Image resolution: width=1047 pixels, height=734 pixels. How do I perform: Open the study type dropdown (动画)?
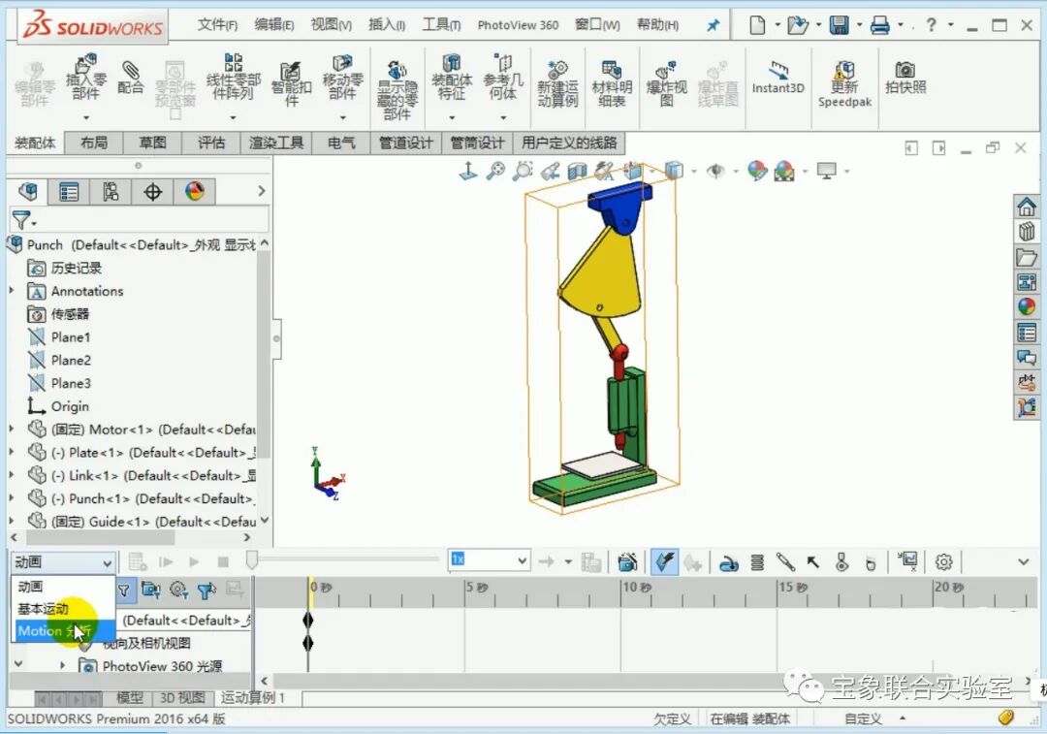(x=63, y=562)
